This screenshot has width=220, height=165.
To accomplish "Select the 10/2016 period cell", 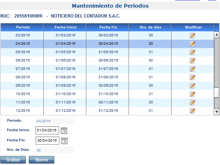I will (x=22, y=94).
